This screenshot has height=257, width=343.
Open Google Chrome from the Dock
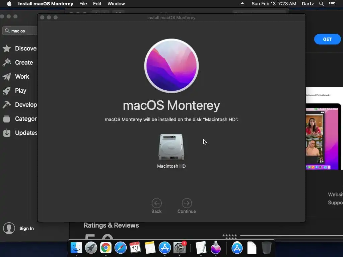tap(106, 248)
